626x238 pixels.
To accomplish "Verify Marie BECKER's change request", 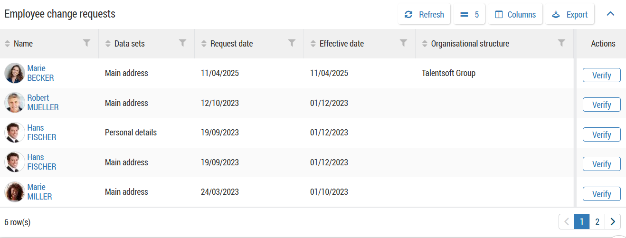I will [601, 75].
